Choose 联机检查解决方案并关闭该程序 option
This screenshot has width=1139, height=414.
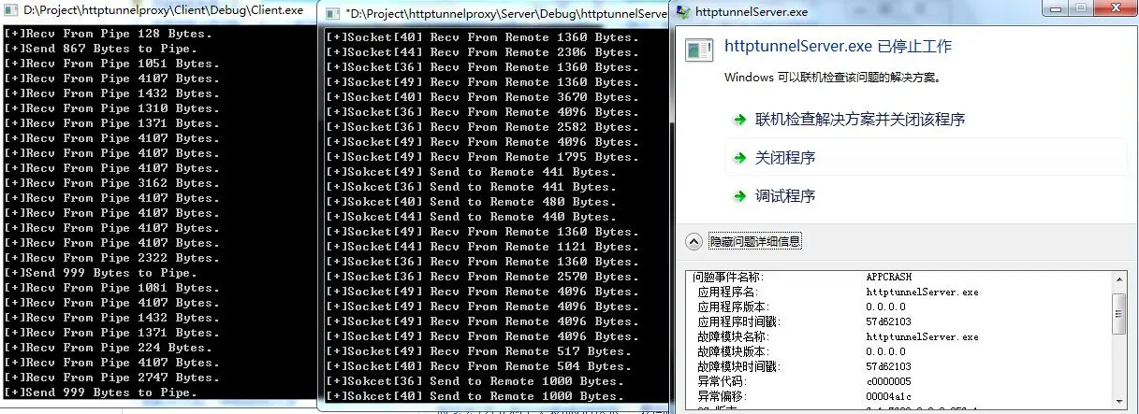pos(860,120)
